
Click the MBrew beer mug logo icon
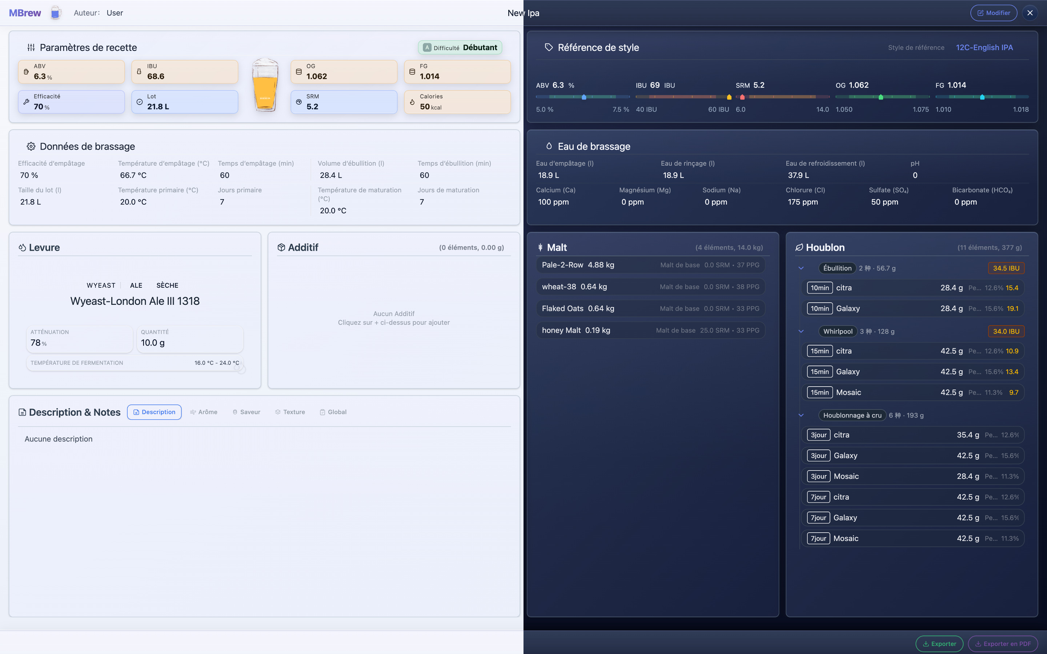pos(55,13)
